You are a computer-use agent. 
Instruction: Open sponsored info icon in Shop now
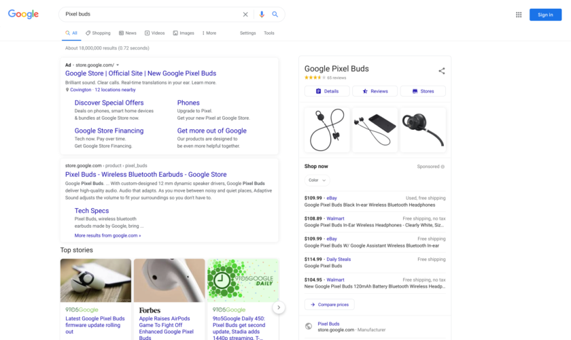(443, 167)
